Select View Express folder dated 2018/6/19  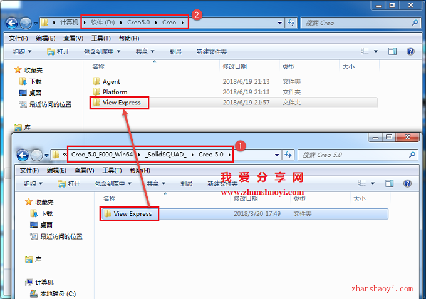[234, 103]
